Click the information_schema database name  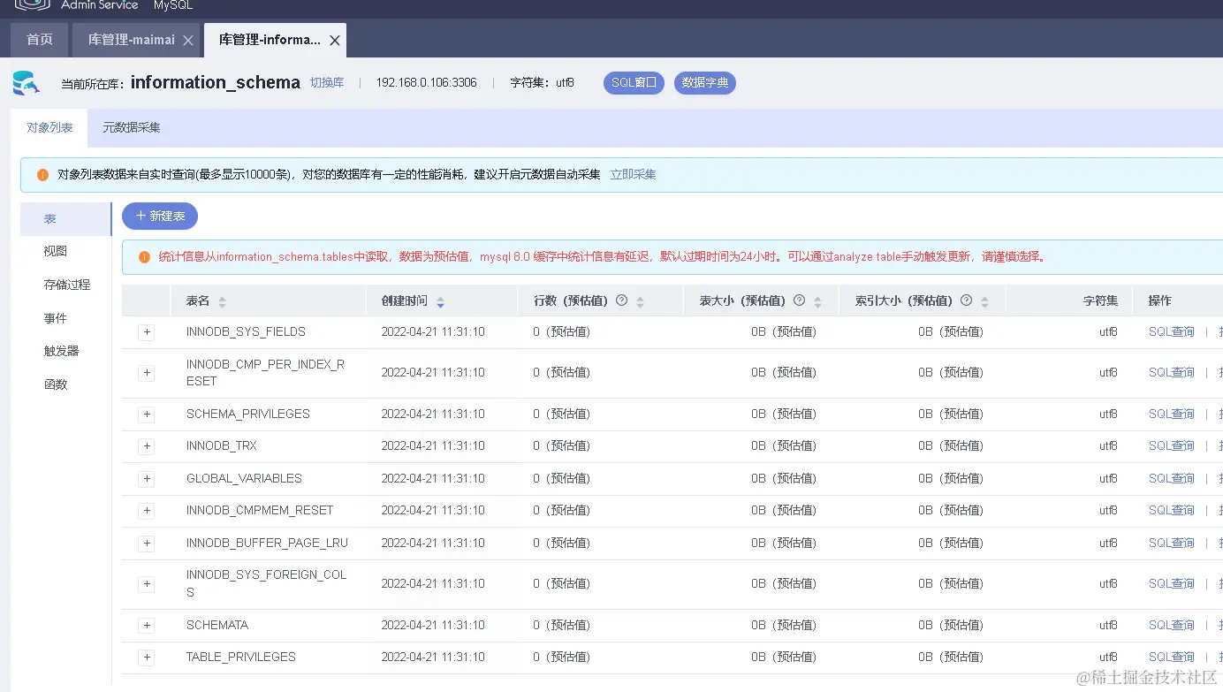tap(216, 83)
